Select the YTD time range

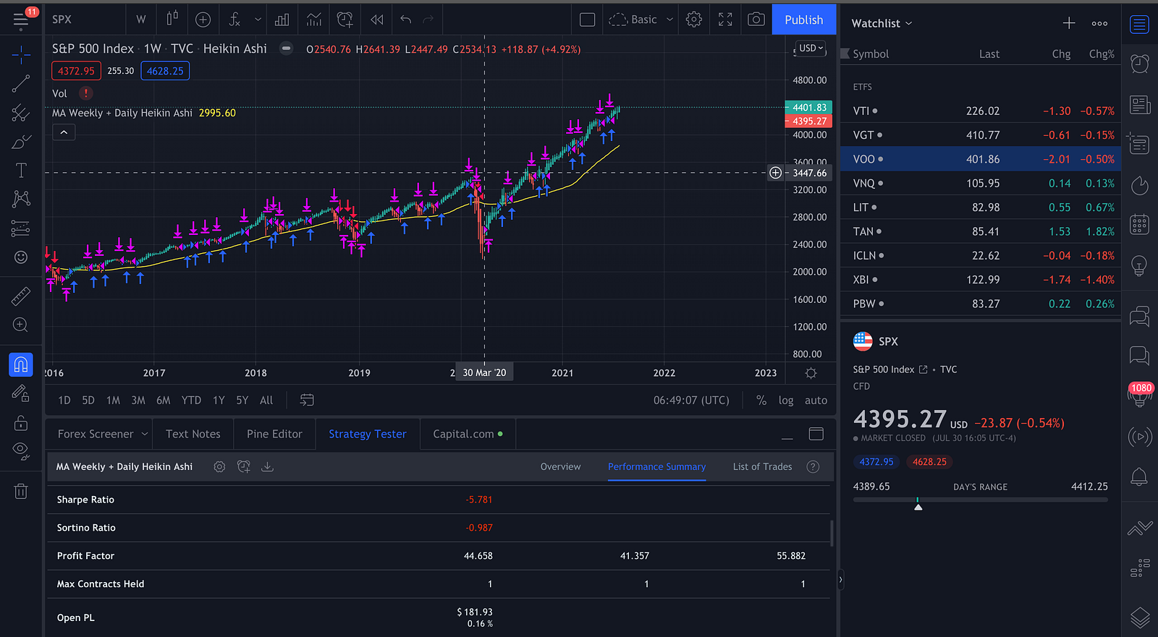pyautogui.click(x=191, y=400)
